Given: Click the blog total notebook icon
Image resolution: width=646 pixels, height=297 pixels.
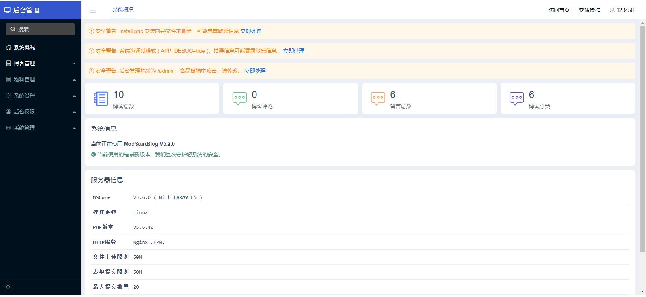Looking at the screenshot, I should [x=101, y=99].
